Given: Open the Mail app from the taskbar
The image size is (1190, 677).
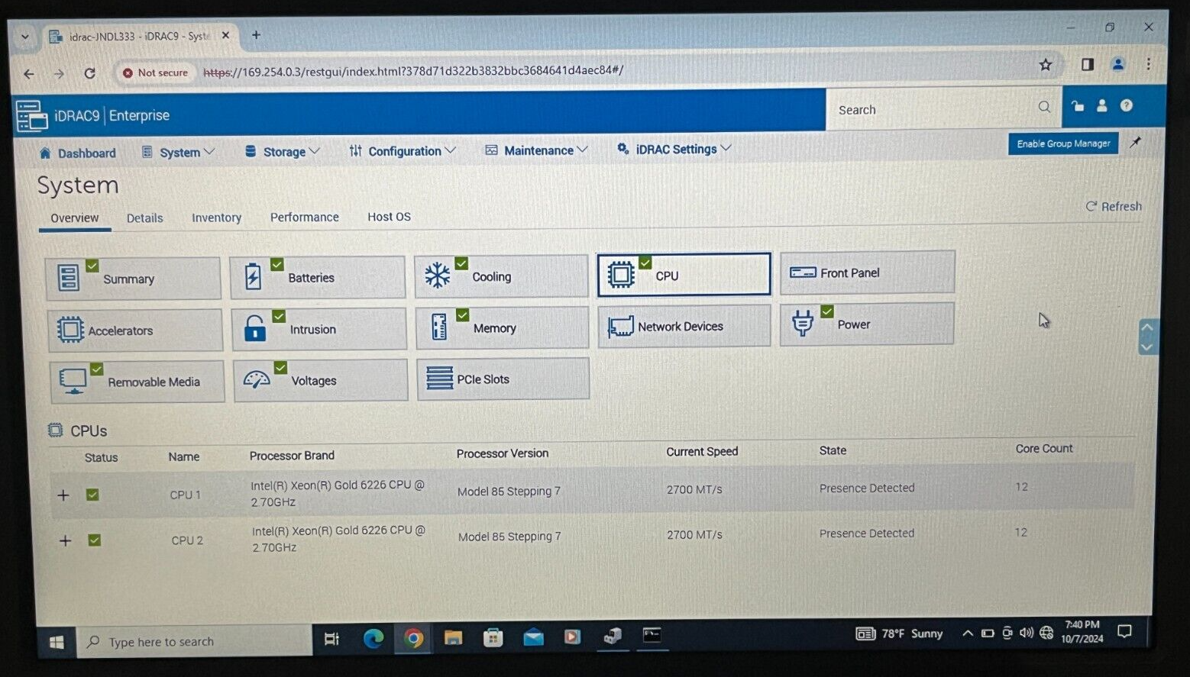Looking at the screenshot, I should click(x=533, y=637).
